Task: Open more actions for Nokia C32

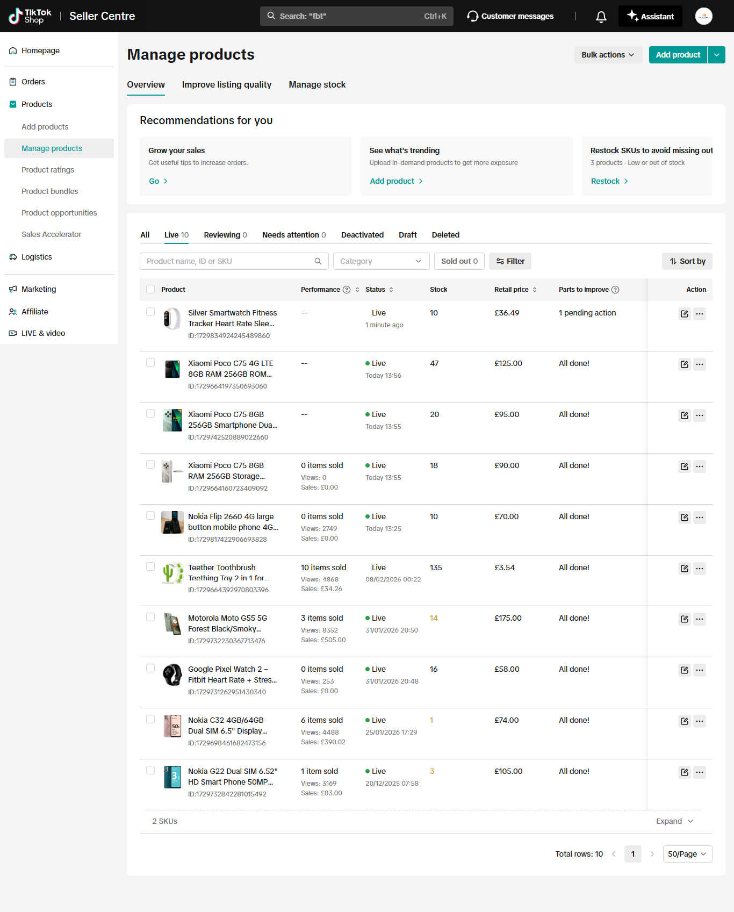Action: 699,721
